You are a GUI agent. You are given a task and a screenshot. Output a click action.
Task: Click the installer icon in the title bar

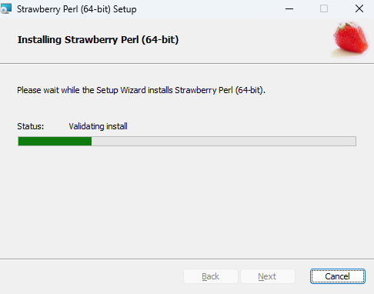click(5, 8)
